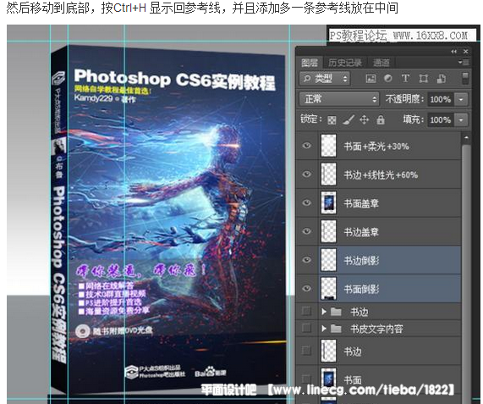Show the 书皮文字内容 group
Image resolution: width=483 pixels, height=404 pixels.
coord(306,328)
